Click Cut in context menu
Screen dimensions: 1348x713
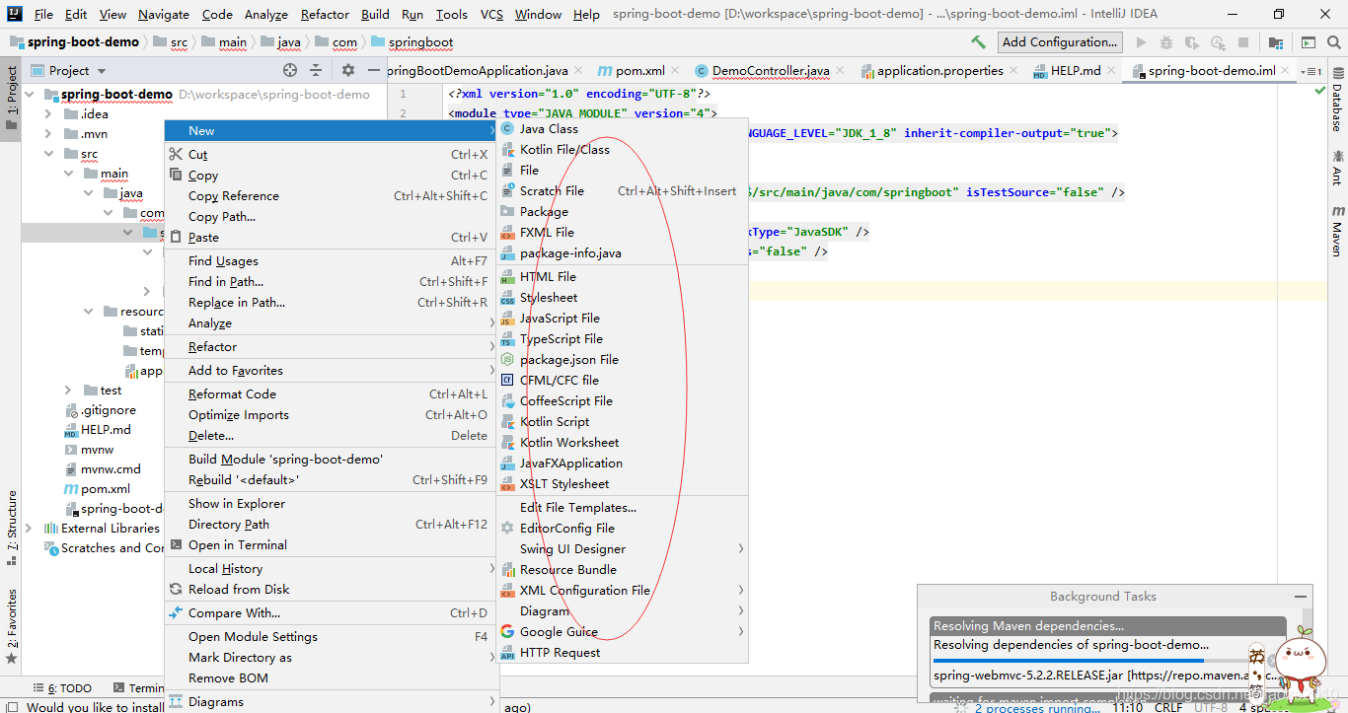tap(330, 155)
